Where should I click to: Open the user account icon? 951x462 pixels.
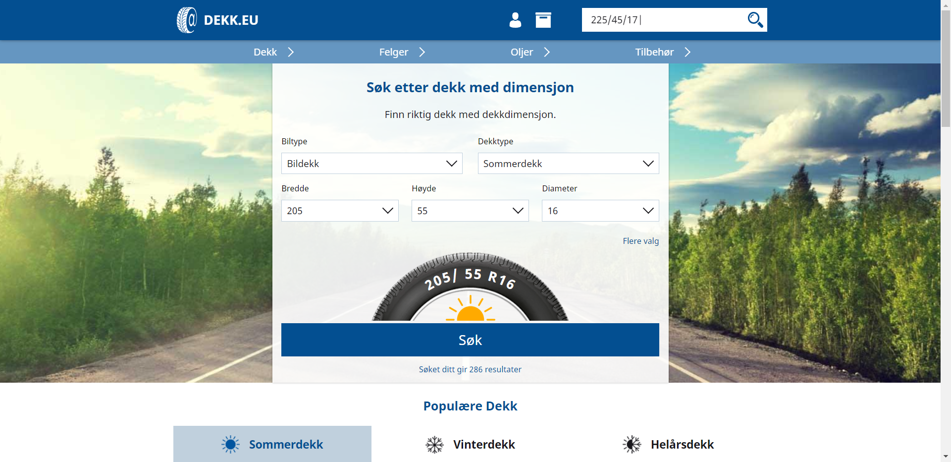(x=515, y=20)
